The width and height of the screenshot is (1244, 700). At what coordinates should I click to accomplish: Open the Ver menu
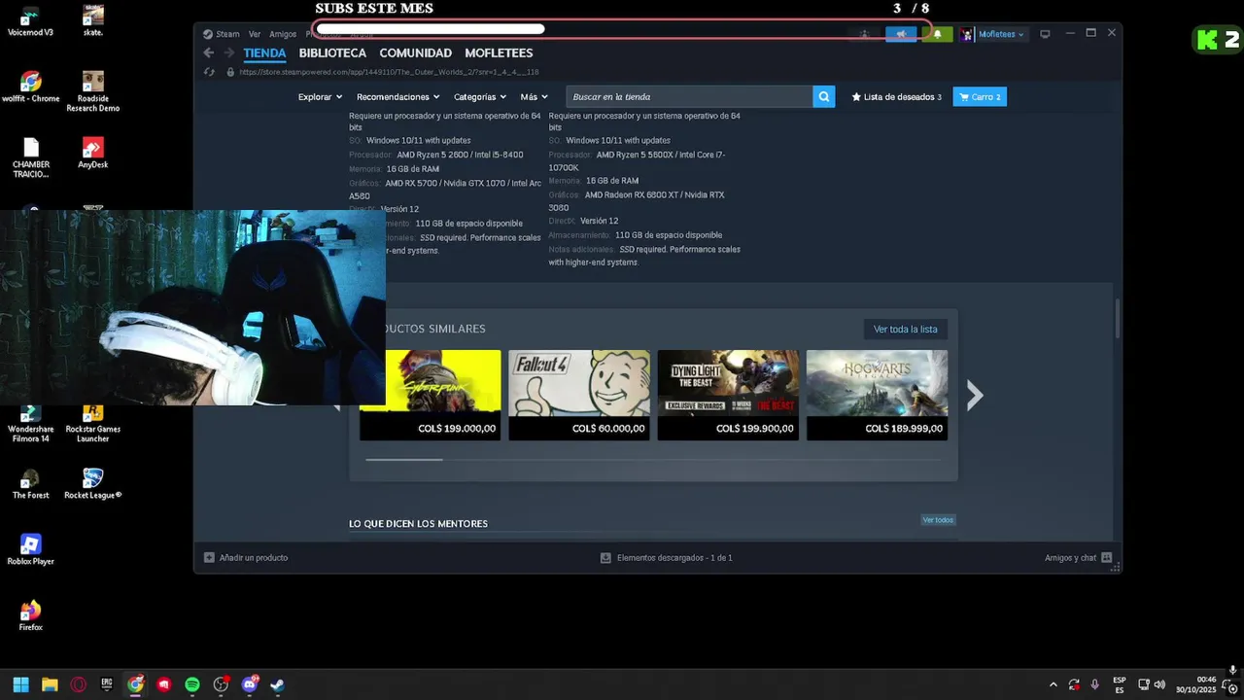(255, 34)
